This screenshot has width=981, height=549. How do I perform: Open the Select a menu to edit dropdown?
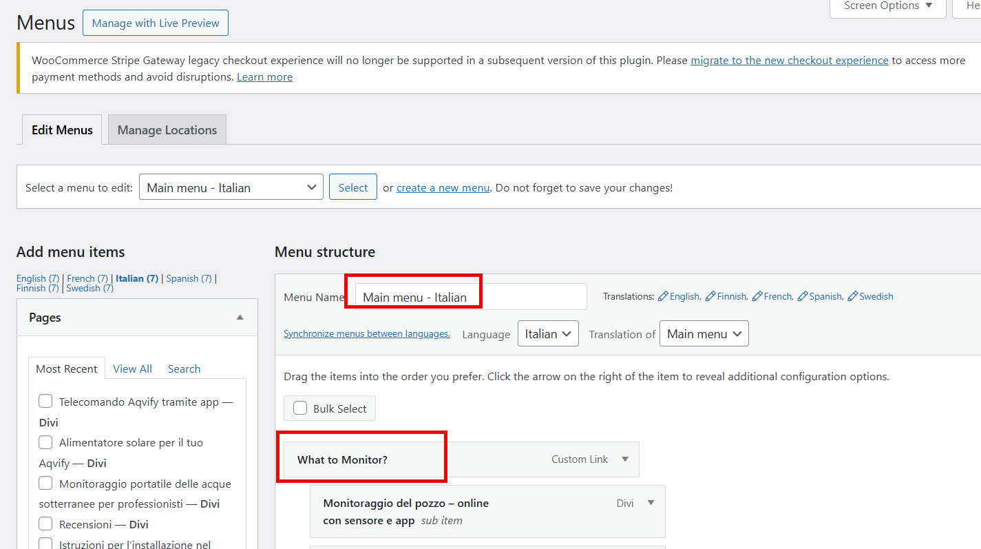231,187
